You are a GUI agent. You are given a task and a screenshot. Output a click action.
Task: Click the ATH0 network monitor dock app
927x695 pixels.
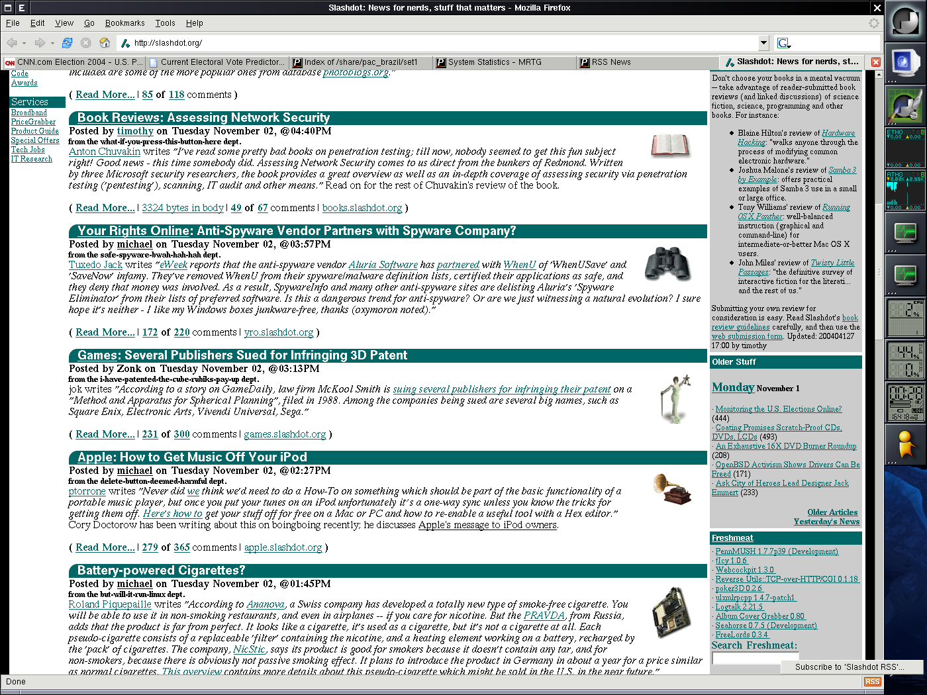(905, 191)
